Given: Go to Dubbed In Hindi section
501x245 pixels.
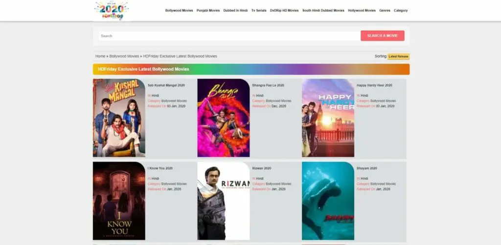Looking at the screenshot, I should click(235, 11).
